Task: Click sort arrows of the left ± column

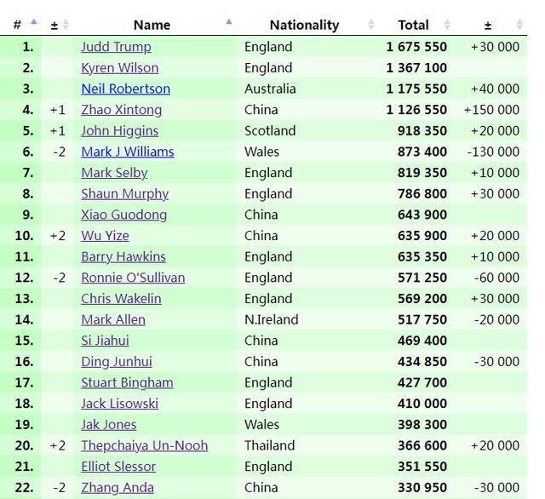Action: pyautogui.click(x=66, y=25)
